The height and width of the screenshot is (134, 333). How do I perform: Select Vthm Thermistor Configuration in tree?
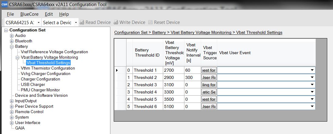tap(48, 68)
